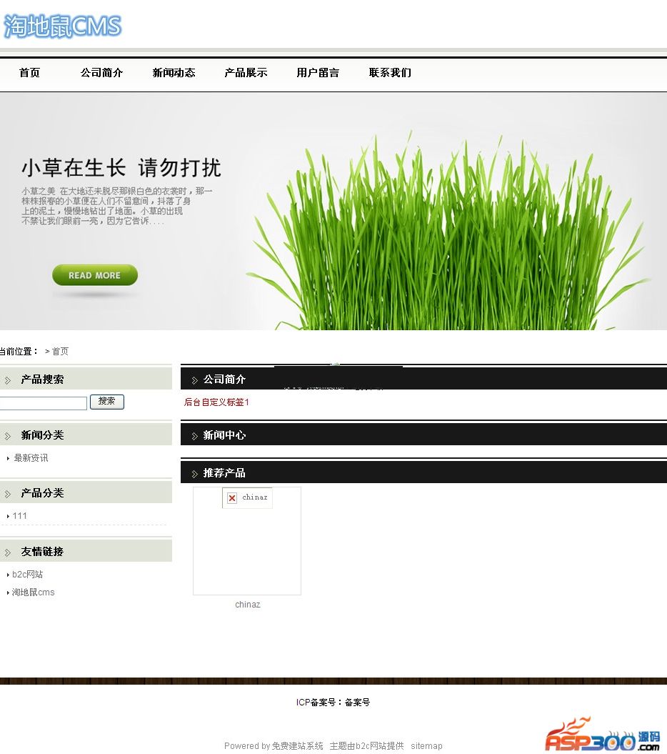Viewport: 667px width, 754px height.
Task: Open the sitemap link in footer
Action: [x=426, y=746]
